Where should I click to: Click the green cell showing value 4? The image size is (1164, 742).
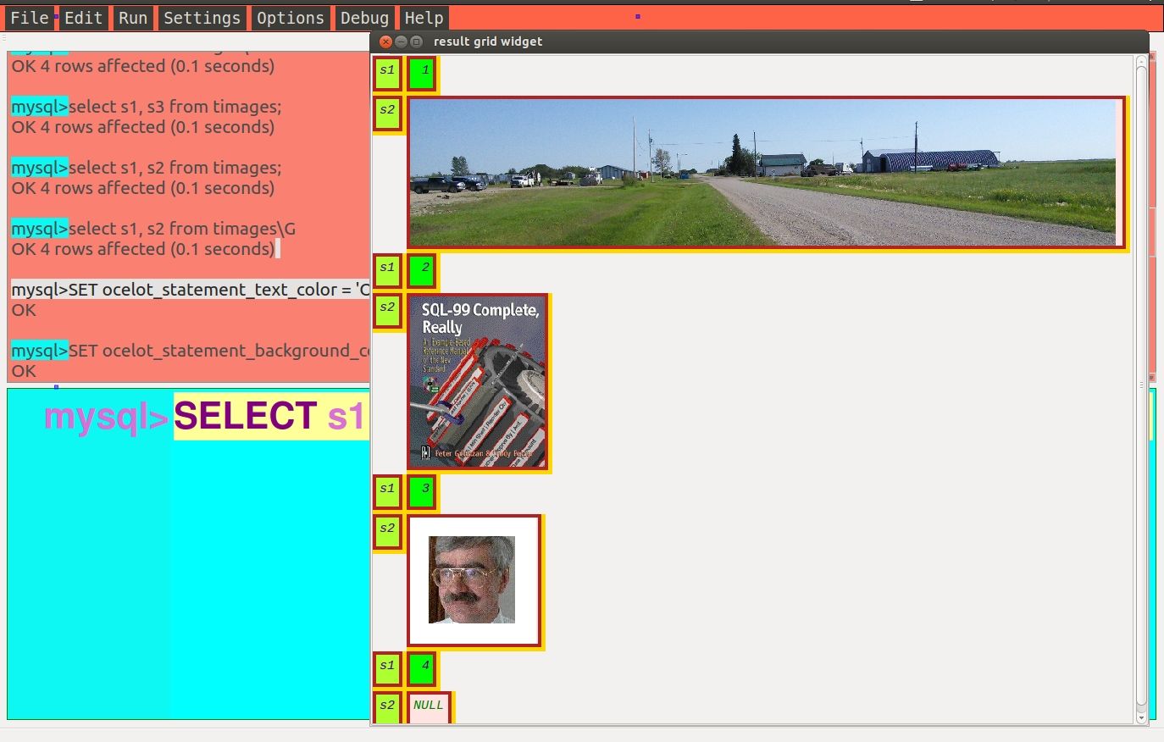click(x=421, y=667)
